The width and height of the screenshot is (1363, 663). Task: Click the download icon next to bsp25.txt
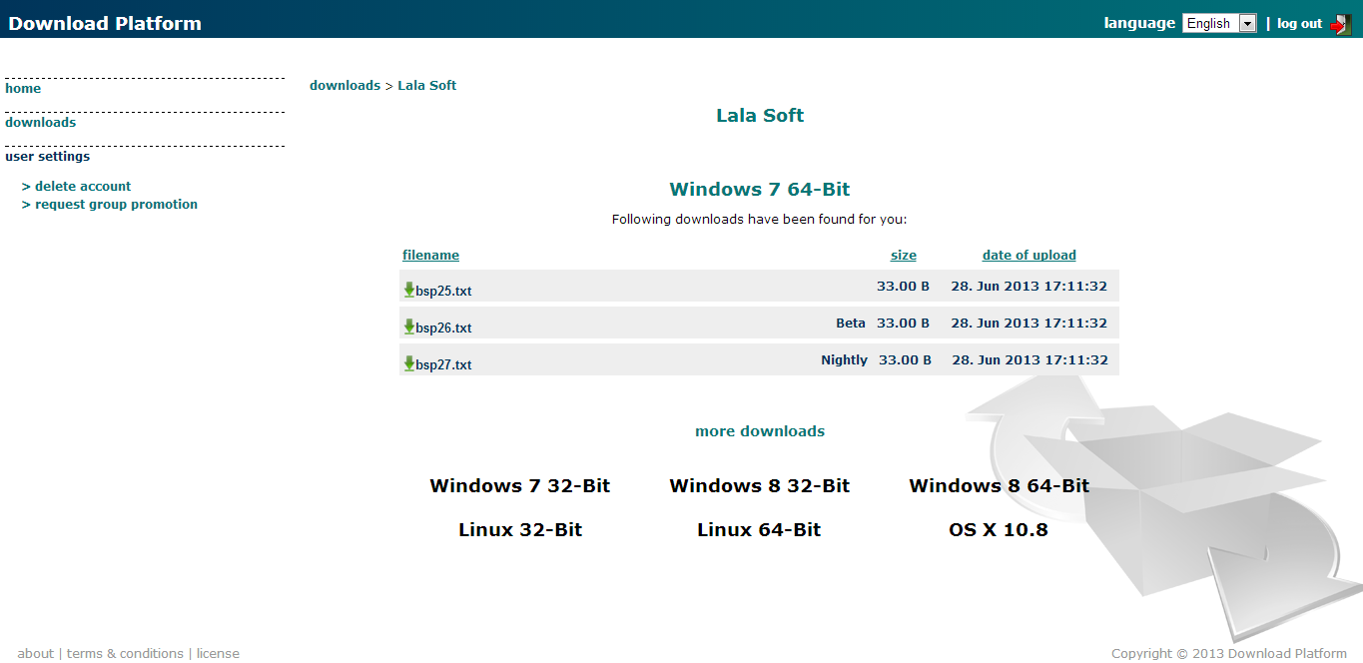408,290
